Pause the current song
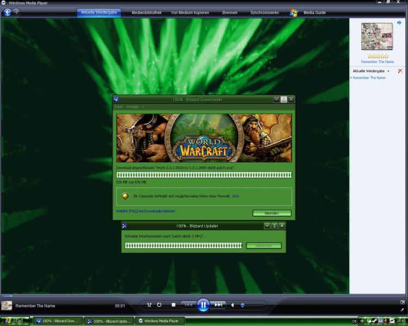408x326 pixels. tap(203, 305)
